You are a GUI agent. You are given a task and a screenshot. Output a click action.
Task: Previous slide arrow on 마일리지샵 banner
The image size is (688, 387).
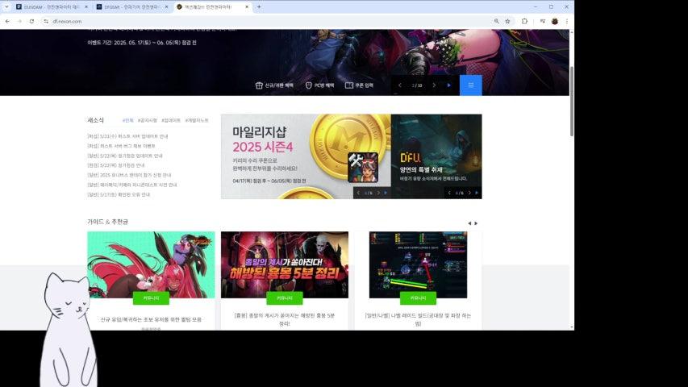(358, 193)
